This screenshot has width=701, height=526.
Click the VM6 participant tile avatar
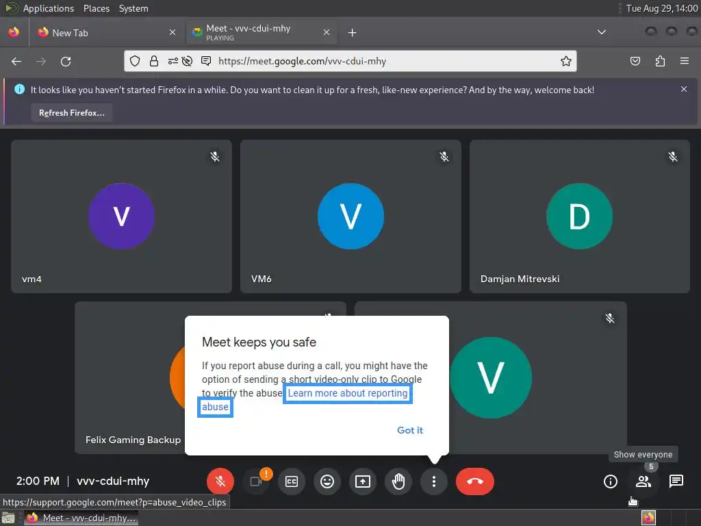350,216
